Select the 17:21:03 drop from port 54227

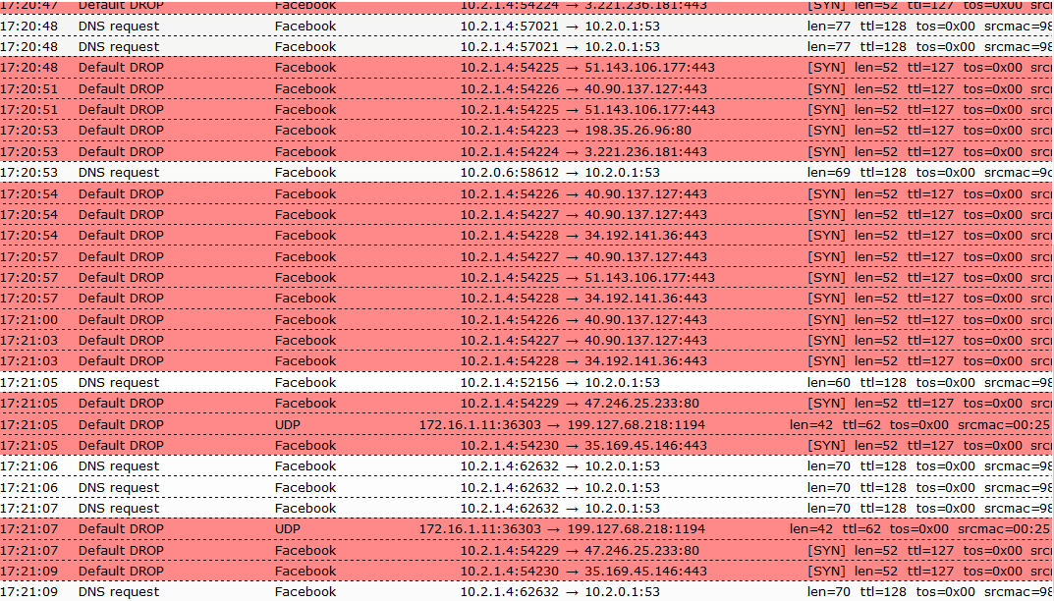[527, 340]
